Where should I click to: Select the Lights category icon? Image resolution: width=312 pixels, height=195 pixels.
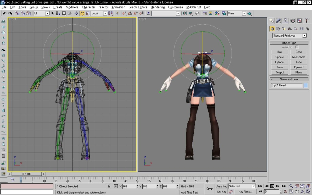click(x=284, y=29)
